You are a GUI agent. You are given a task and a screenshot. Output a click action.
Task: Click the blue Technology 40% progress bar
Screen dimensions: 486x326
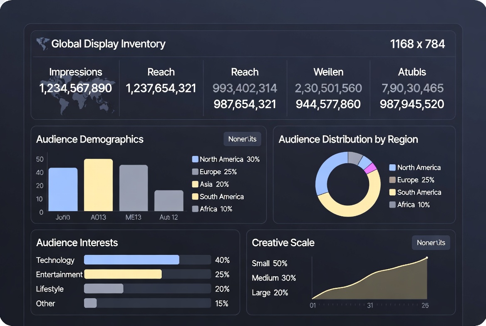pos(131,259)
